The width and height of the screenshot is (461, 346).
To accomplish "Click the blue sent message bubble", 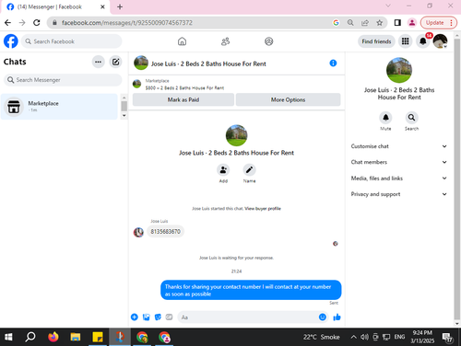I will click(x=251, y=290).
